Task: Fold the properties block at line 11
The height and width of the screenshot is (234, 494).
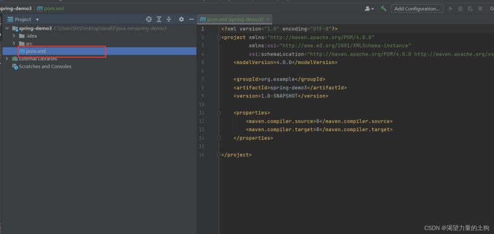Action: click(x=219, y=113)
